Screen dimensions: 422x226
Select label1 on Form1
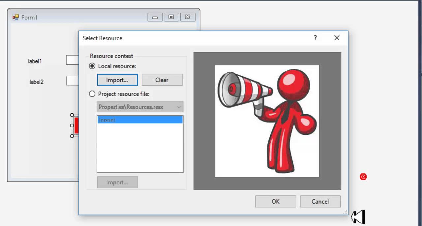[35, 61]
